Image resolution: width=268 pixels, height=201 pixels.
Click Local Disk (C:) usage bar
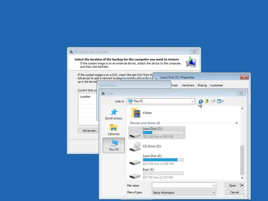163,133
